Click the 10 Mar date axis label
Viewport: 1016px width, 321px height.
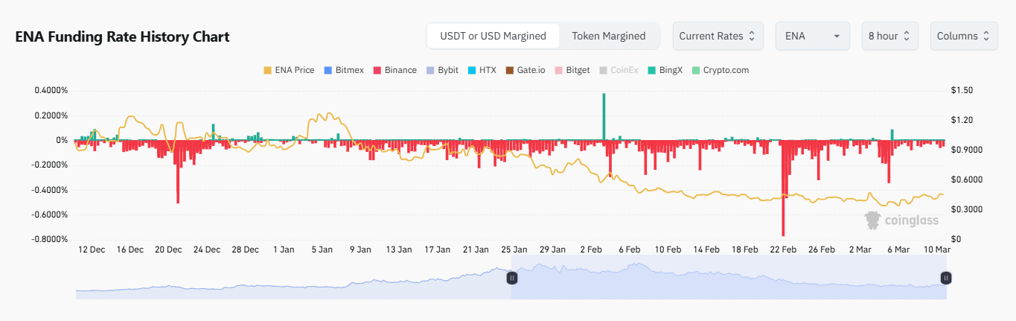coord(936,250)
